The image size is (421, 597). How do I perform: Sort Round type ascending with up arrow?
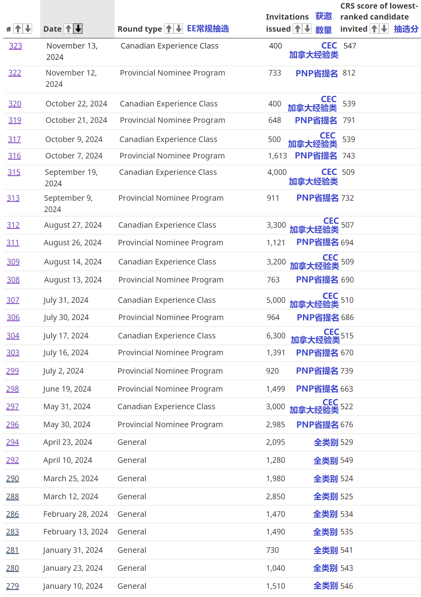click(169, 29)
